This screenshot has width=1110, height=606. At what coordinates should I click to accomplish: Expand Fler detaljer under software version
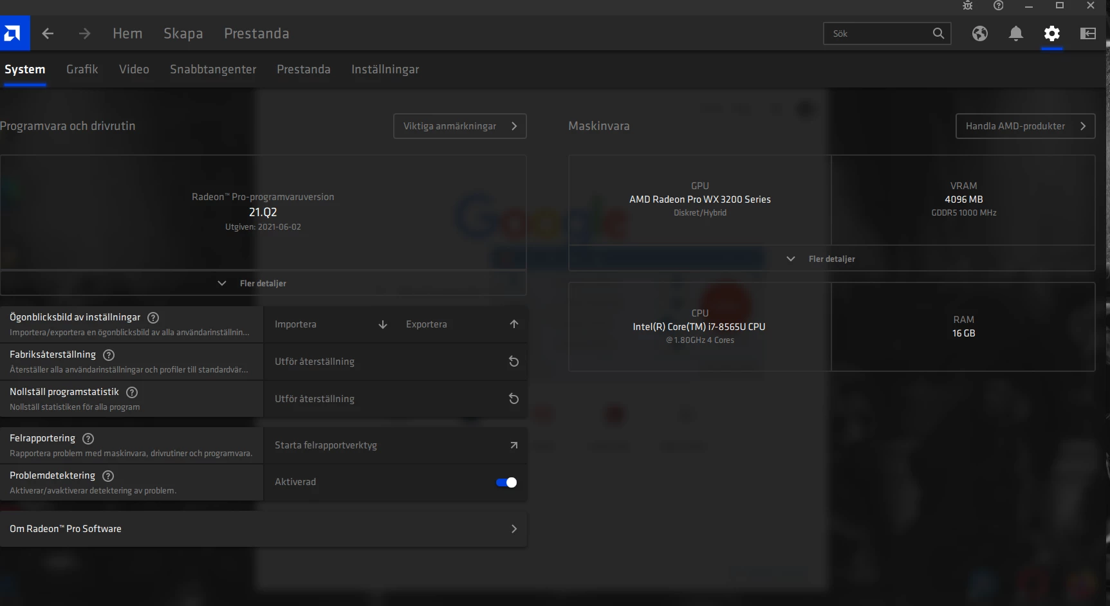pyautogui.click(x=263, y=283)
